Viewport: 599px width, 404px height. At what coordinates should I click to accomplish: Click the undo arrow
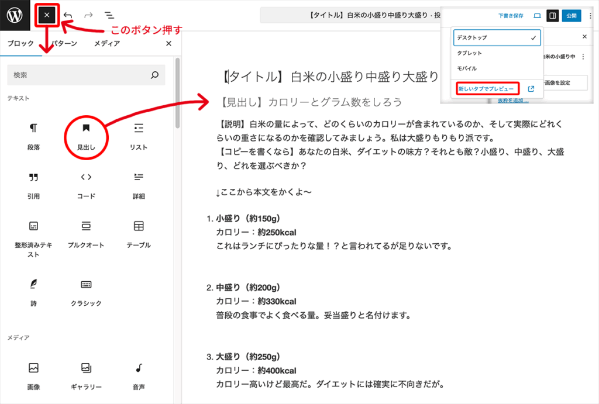coord(68,15)
